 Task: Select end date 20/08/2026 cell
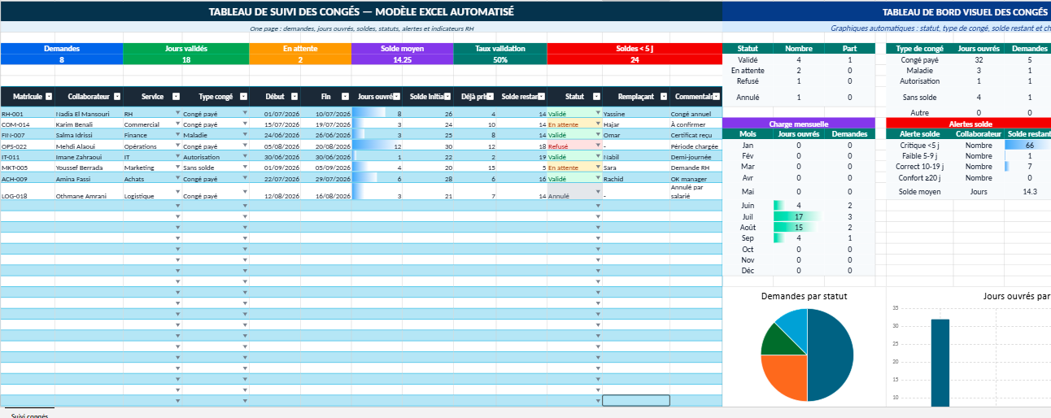tap(326, 146)
